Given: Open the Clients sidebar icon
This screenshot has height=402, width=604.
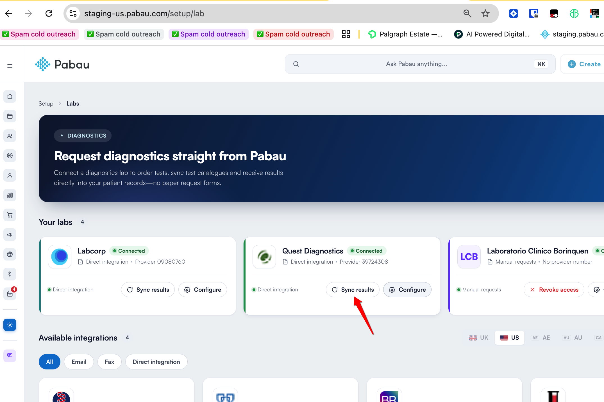Looking at the screenshot, I should pos(10,136).
